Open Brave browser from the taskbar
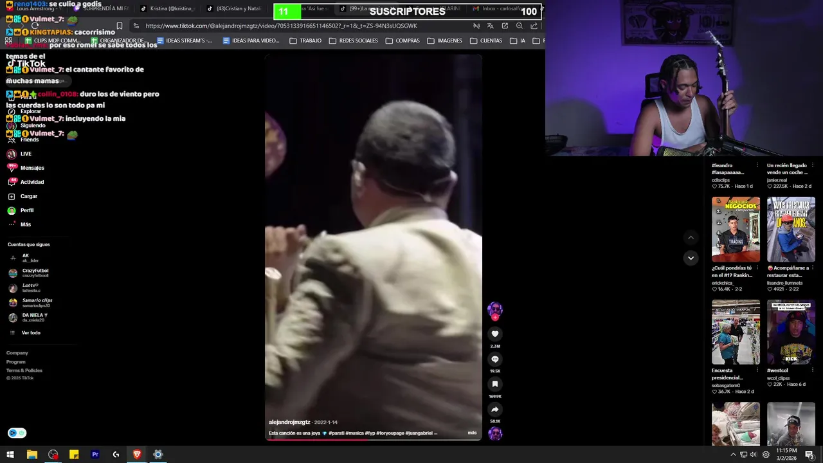This screenshot has height=463, width=823. tap(137, 455)
